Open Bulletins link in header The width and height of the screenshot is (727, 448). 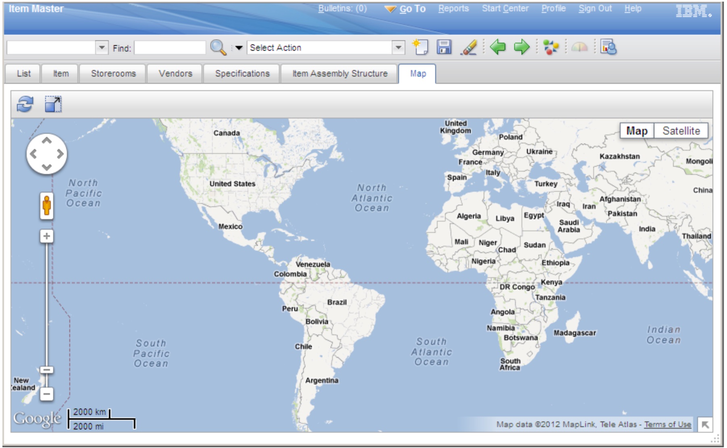pos(343,8)
